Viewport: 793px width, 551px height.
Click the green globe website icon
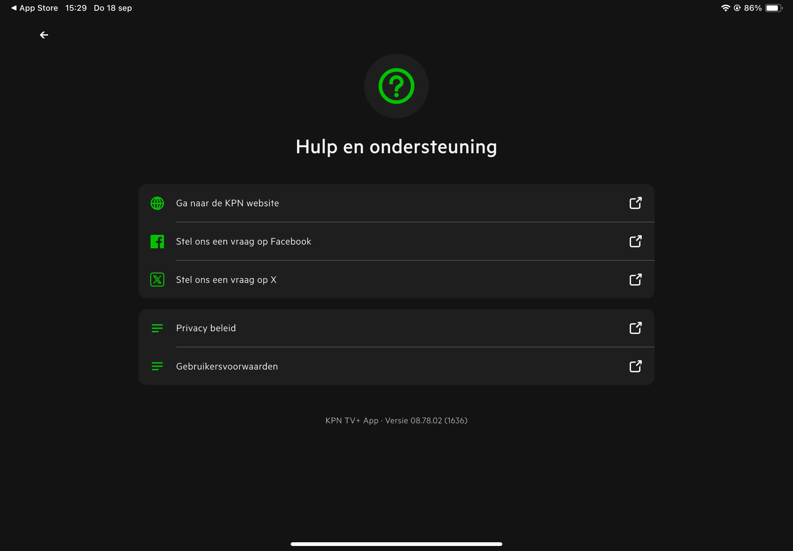pos(157,203)
